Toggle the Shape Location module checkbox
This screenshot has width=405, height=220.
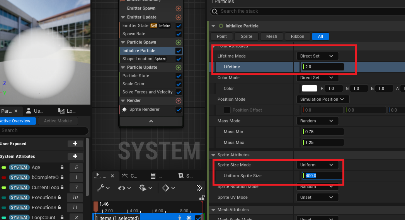tap(179, 59)
